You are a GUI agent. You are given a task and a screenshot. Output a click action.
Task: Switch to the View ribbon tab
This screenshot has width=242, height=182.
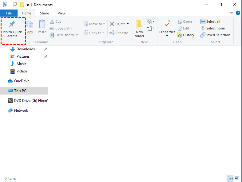click(61, 13)
